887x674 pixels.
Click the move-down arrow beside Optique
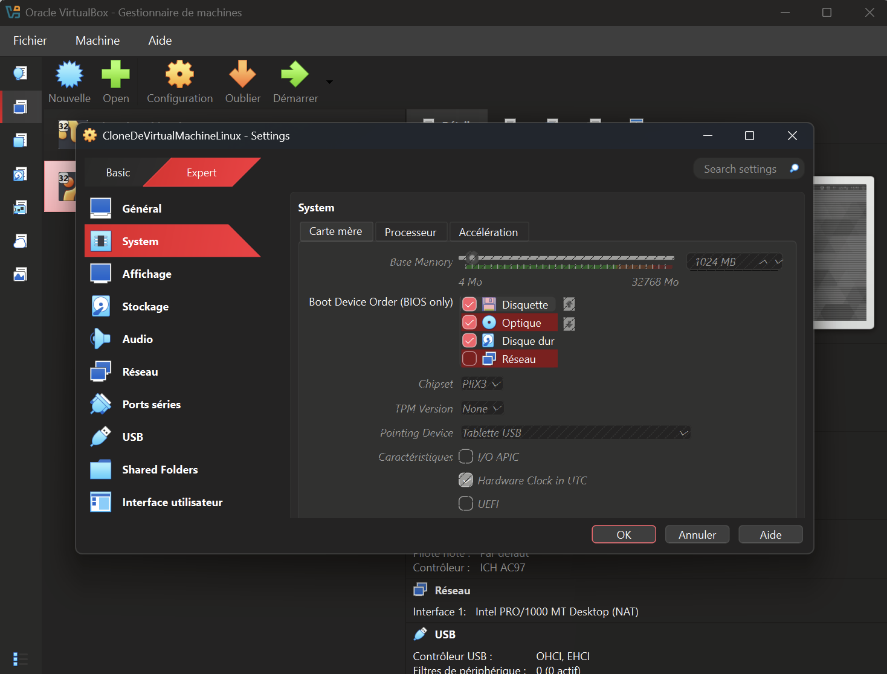pos(569,324)
